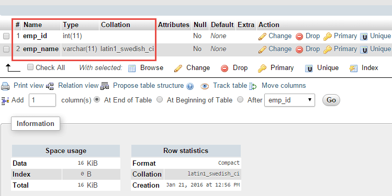Click the Primary key icon for emp_id row
Screen dimensions: 392x196
327,37
